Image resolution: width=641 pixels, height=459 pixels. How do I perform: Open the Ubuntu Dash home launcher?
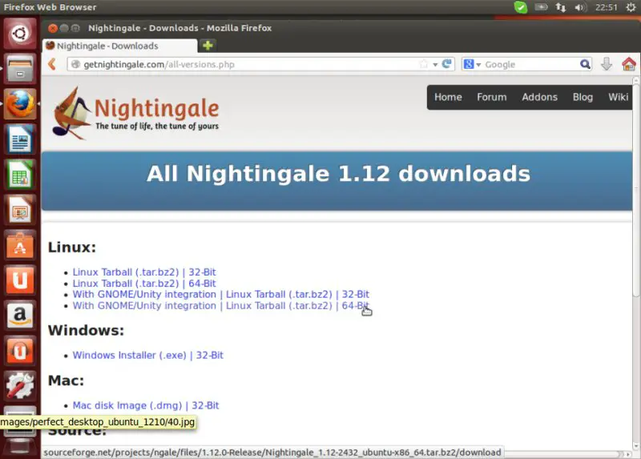pos(20,33)
